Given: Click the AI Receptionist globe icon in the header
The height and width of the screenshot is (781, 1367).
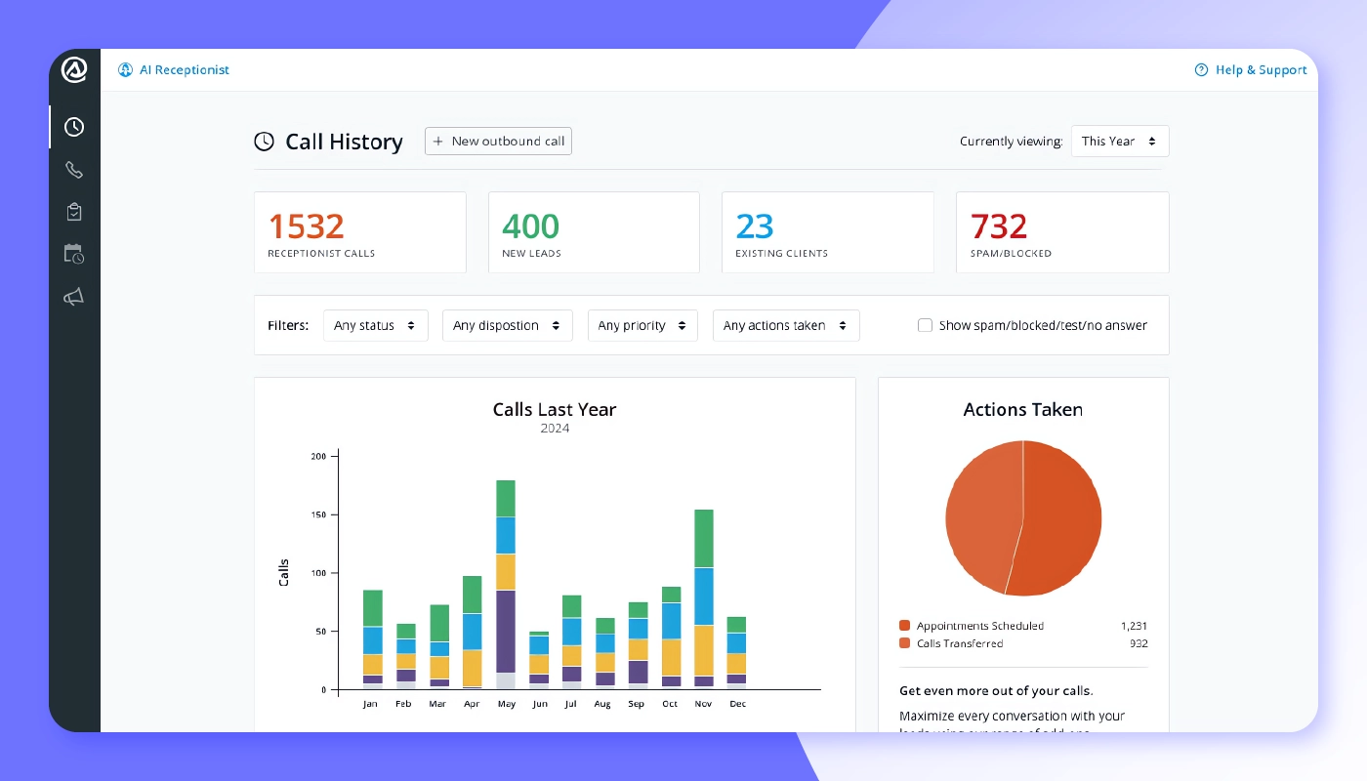Looking at the screenshot, I should coord(125,69).
